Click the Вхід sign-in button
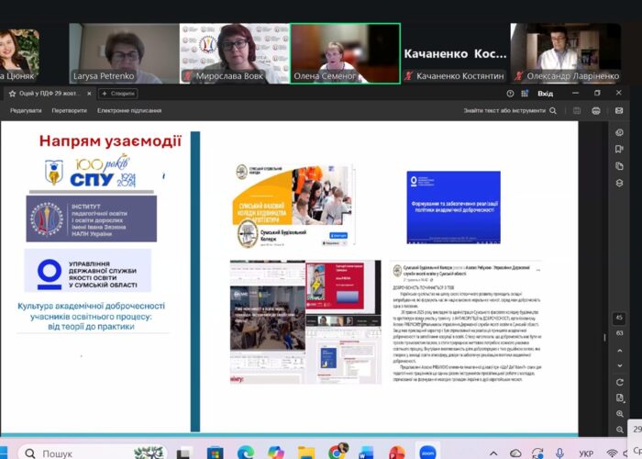This screenshot has width=642, height=459. (x=545, y=94)
